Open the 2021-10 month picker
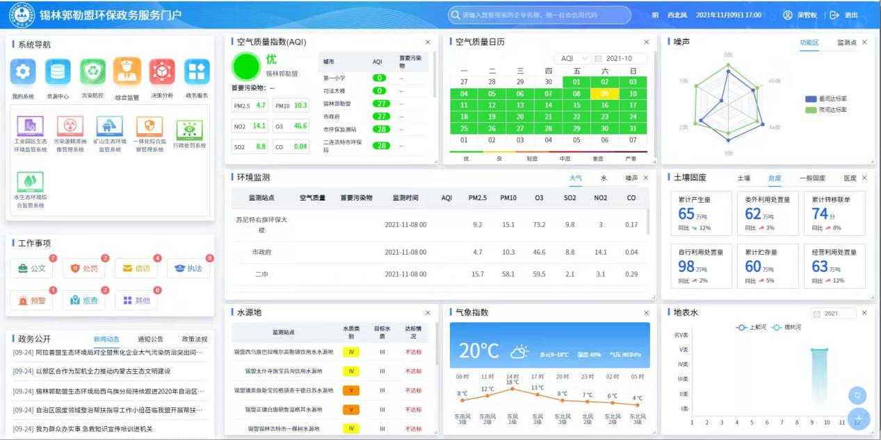881x440 pixels. pos(620,59)
